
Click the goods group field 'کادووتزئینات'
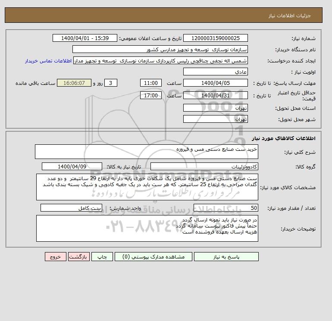pyautogui.click(x=204, y=166)
